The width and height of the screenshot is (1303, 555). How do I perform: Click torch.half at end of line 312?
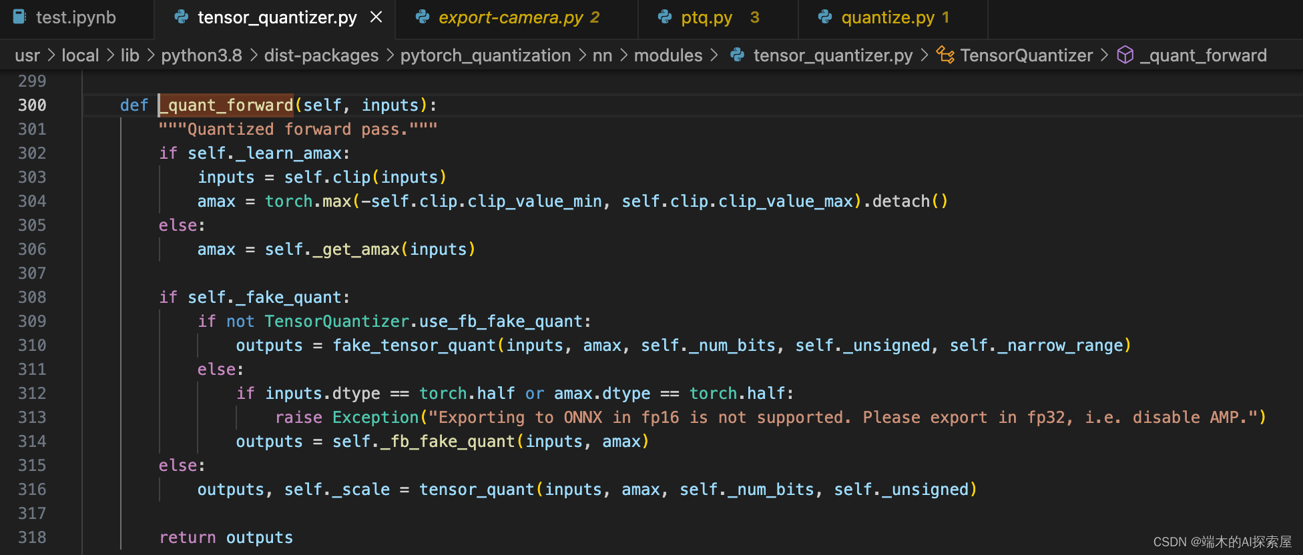[737, 394]
